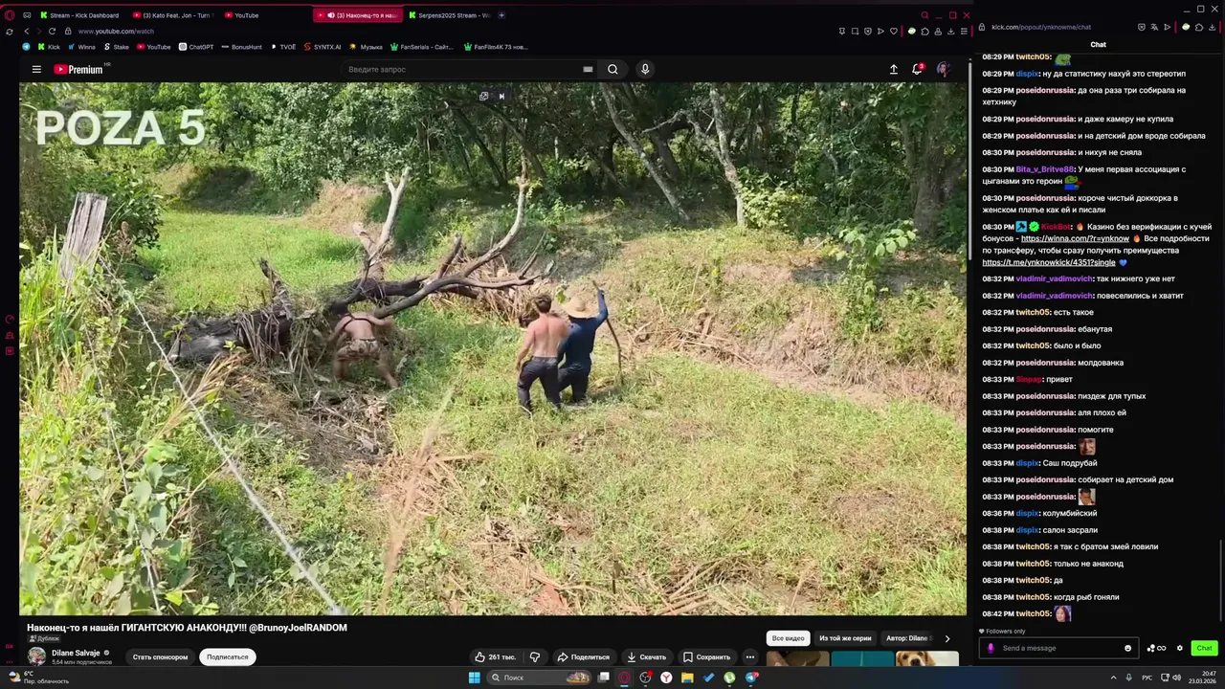Switch to Kato Feat. Jon tab
1225x689 pixels.
[171, 15]
